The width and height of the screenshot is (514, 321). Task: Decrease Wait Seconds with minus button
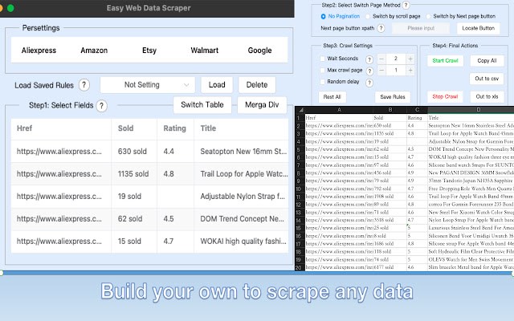click(381, 59)
